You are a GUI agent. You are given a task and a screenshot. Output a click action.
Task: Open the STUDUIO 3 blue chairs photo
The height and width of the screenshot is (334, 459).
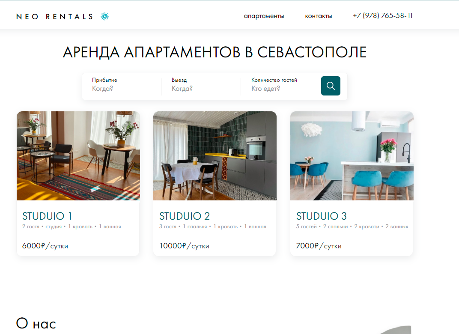click(352, 156)
